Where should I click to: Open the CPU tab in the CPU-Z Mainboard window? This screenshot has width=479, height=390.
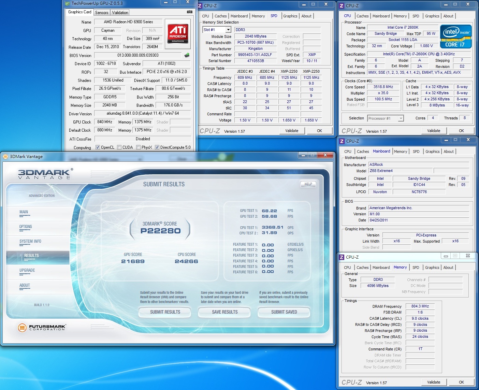[x=348, y=151]
